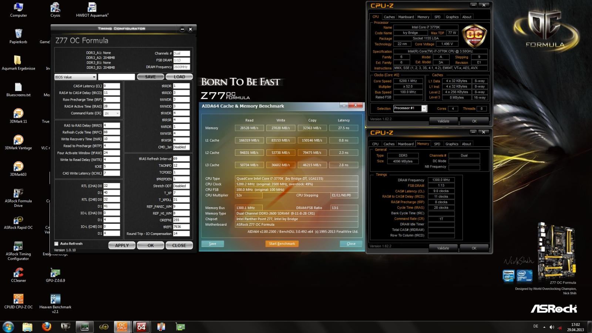Open Windows Explorer from the taskbar

click(27, 327)
